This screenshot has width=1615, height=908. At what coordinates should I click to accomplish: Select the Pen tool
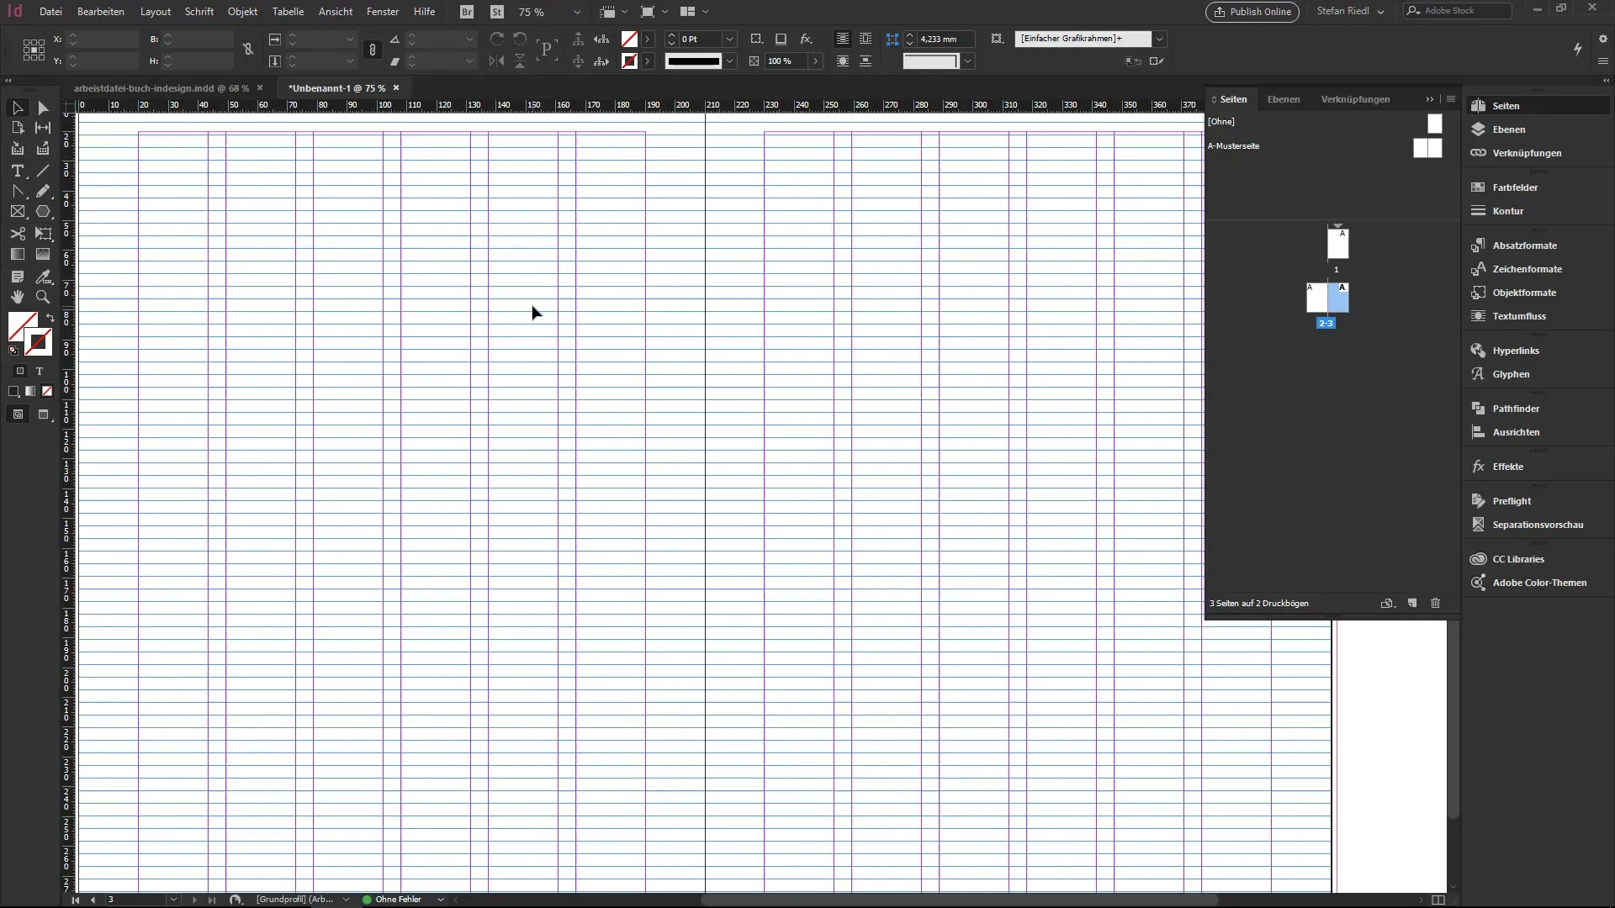17,192
